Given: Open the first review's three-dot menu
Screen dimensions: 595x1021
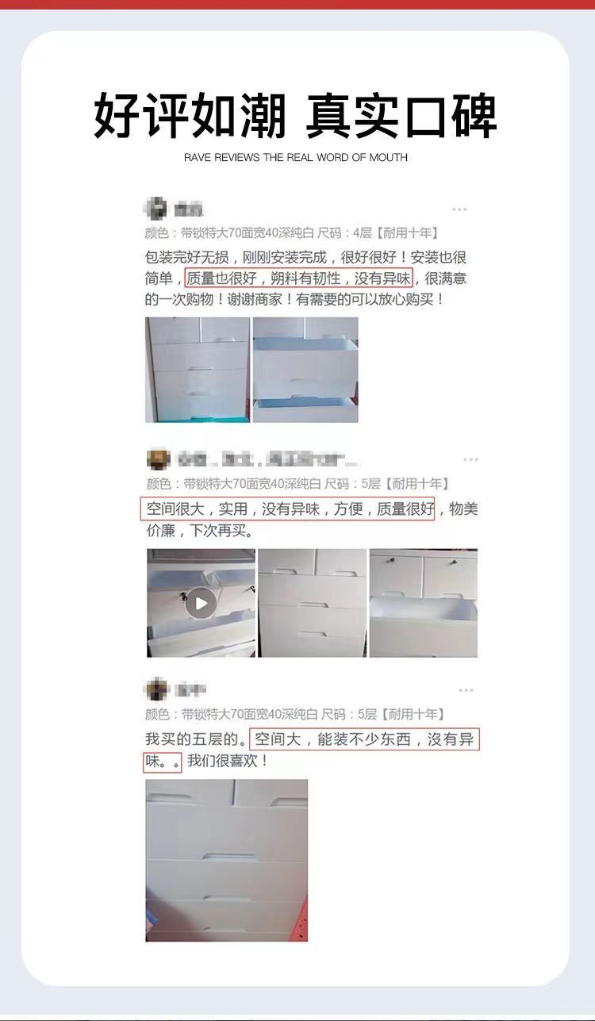Looking at the screenshot, I should [459, 209].
